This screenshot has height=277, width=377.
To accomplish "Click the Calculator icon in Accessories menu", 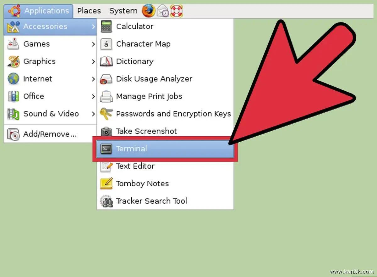I will (x=106, y=27).
